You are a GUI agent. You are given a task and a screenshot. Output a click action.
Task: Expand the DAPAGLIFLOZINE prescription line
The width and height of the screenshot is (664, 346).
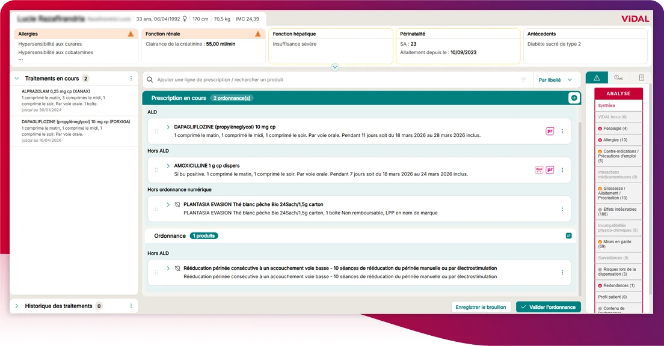click(168, 127)
